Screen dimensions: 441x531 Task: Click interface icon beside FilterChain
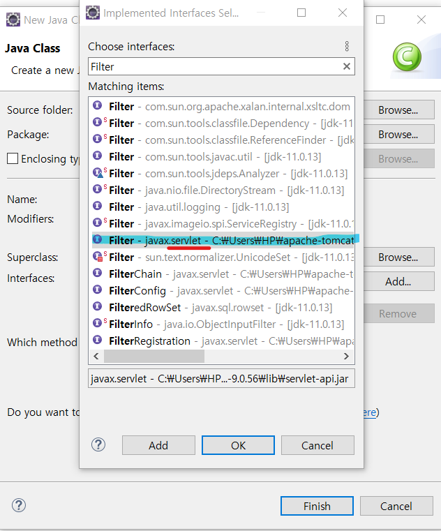[x=98, y=273]
